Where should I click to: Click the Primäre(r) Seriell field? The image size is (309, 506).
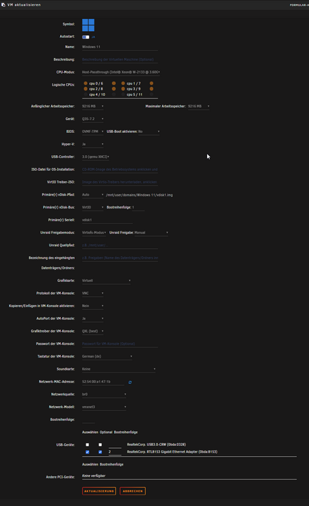click(x=107, y=220)
